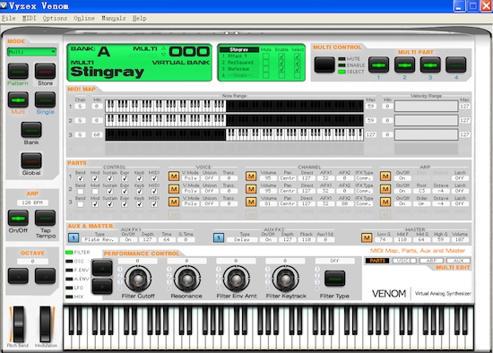Click the Part 1 Voice M button

174,176
